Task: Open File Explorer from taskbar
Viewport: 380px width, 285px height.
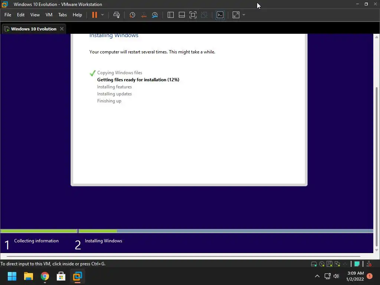Action: point(28,276)
